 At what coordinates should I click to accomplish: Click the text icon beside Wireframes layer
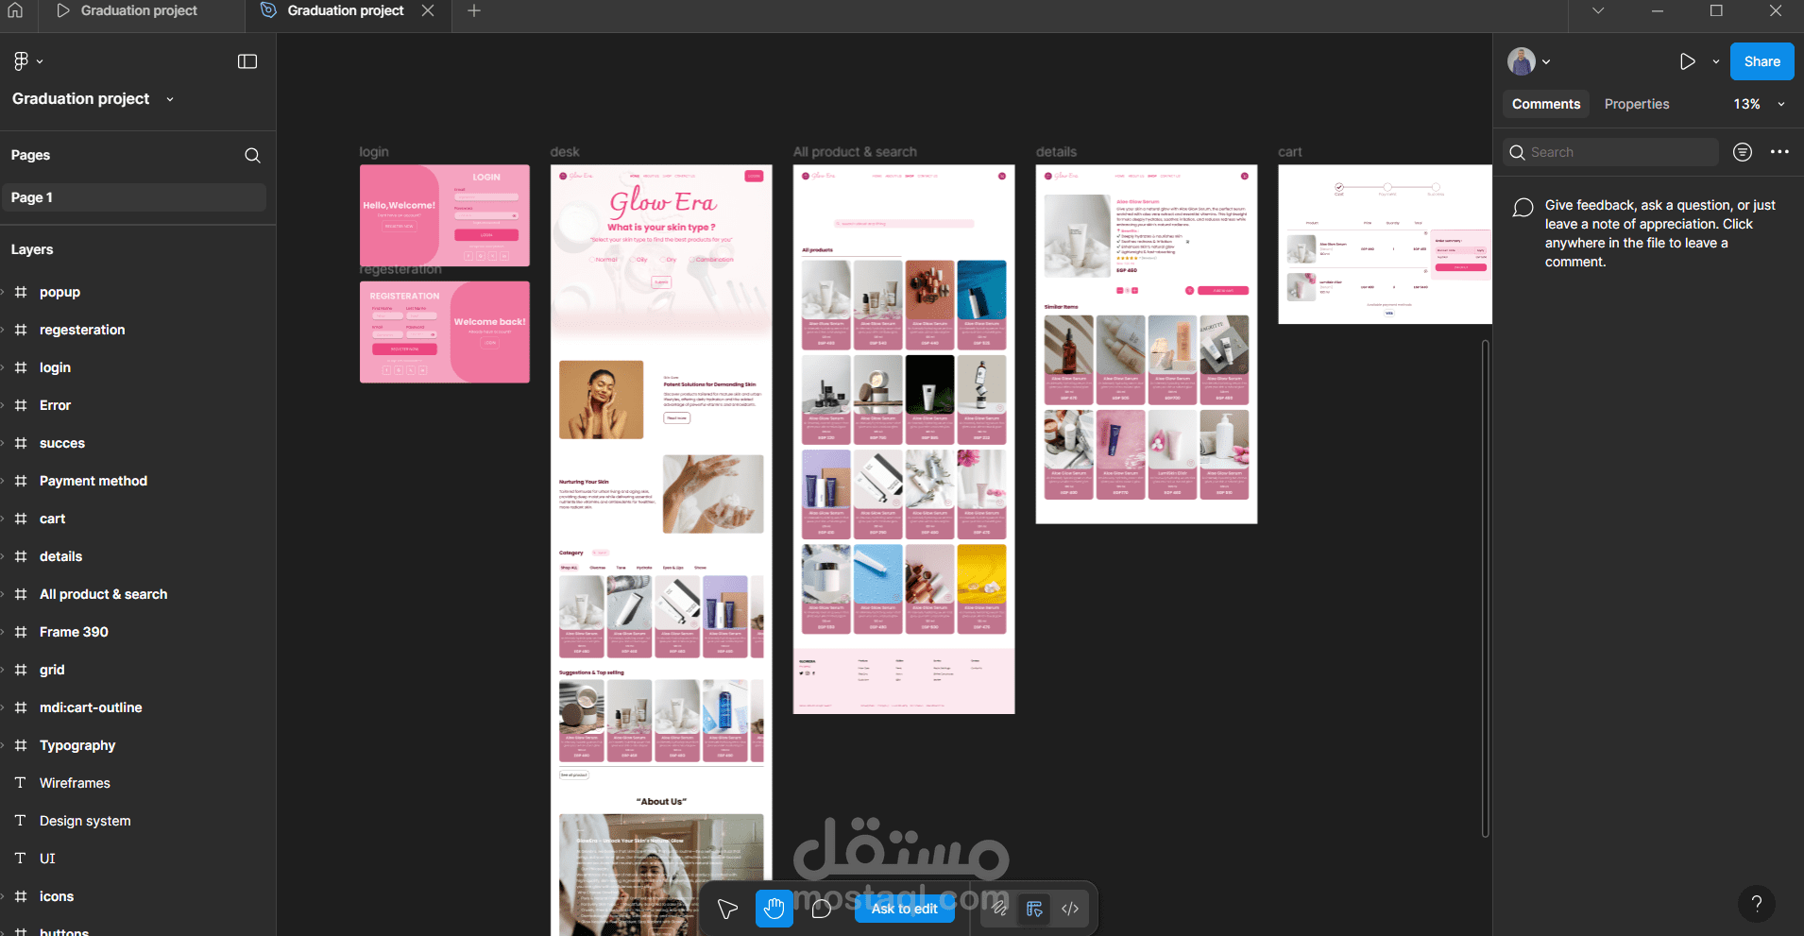tap(20, 783)
